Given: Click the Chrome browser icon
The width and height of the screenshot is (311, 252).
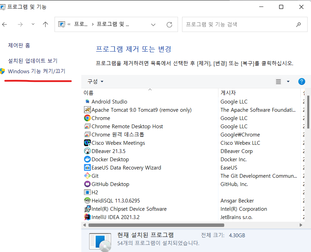Looking at the screenshot, I should pos(87,118).
